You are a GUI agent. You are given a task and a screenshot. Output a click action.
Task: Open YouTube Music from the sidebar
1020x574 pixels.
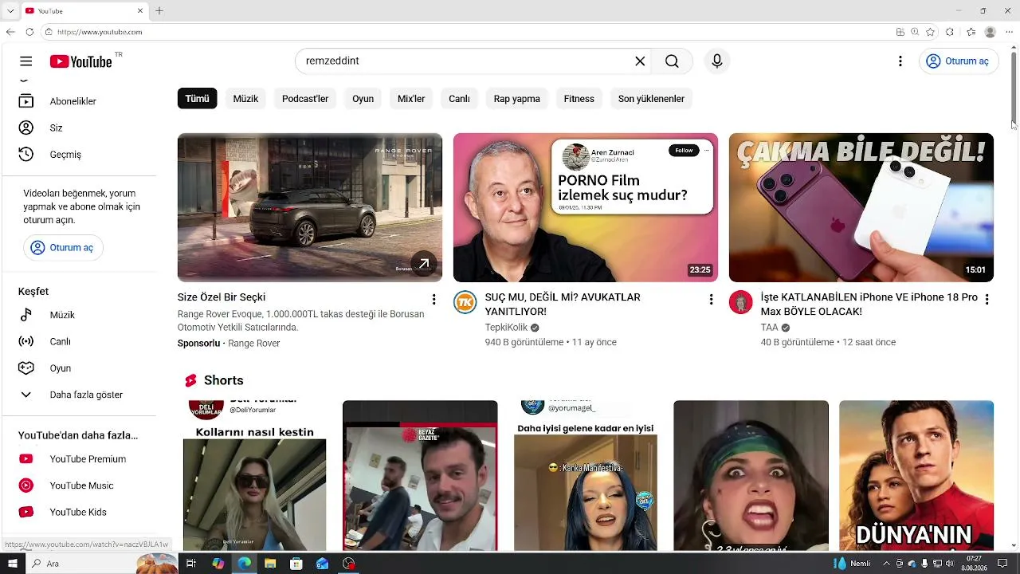(x=80, y=486)
